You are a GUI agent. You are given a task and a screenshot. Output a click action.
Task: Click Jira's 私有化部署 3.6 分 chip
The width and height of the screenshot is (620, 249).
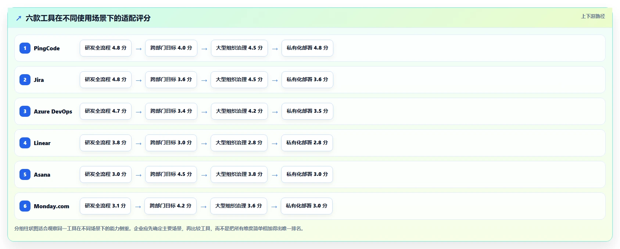pos(307,80)
